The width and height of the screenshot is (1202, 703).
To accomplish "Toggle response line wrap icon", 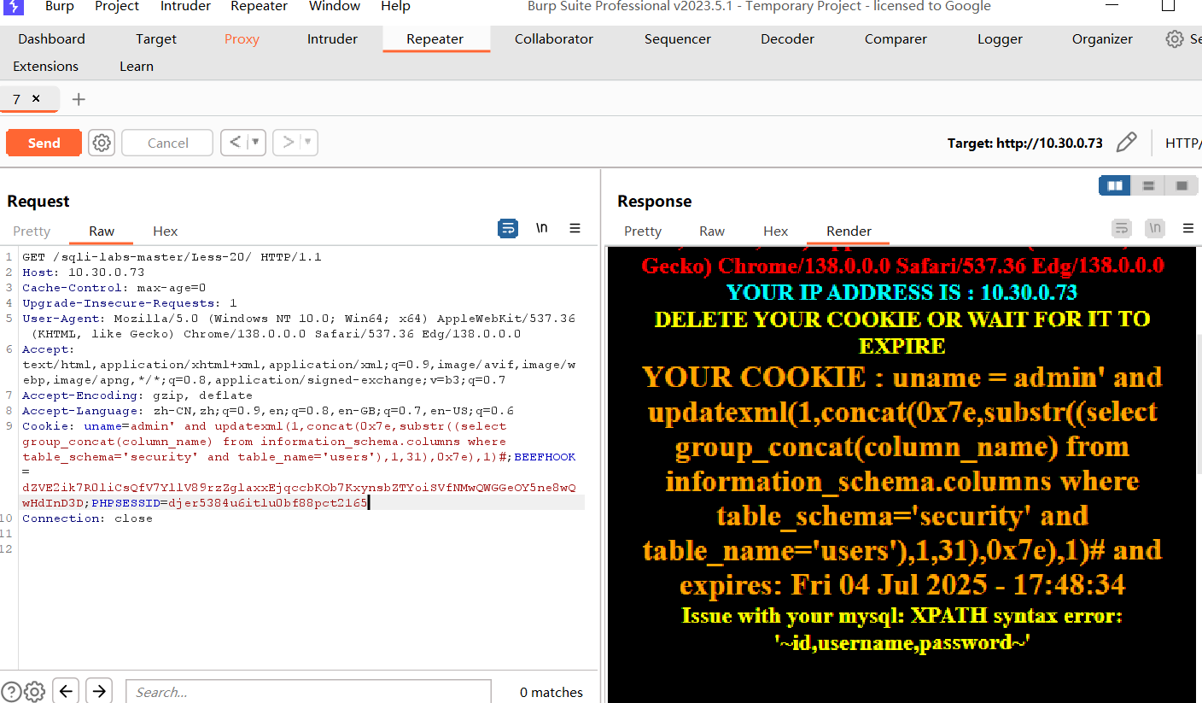I will point(1122,228).
